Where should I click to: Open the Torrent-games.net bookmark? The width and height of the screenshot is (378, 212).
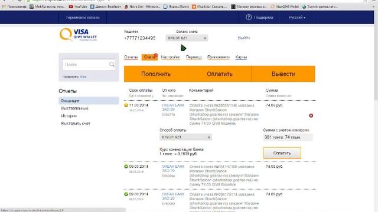(320, 6)
